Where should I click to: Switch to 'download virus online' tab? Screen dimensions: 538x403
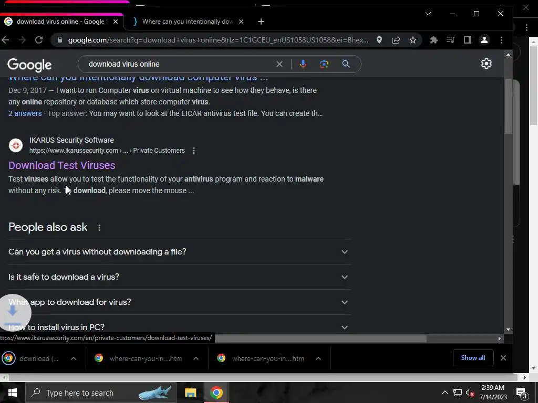(60, 22)
